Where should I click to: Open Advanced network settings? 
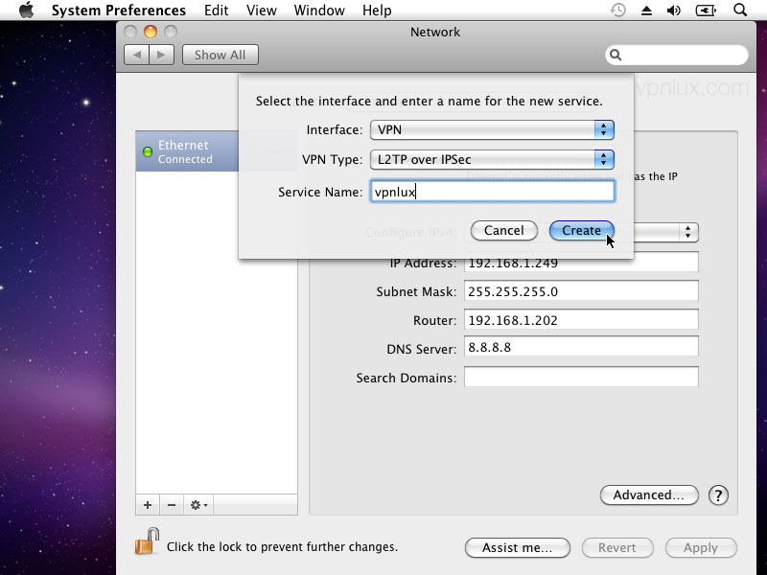pos(649,494)
